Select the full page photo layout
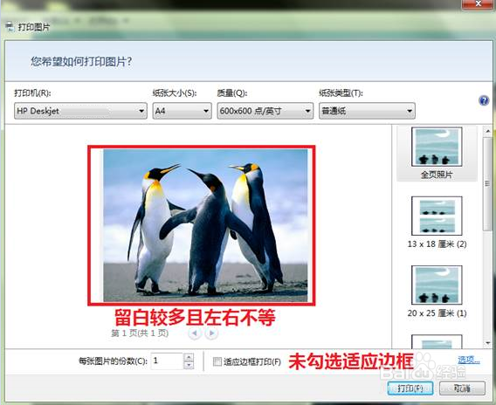The height and width of the screenshot is (405, 496). [x=437, y=154]
